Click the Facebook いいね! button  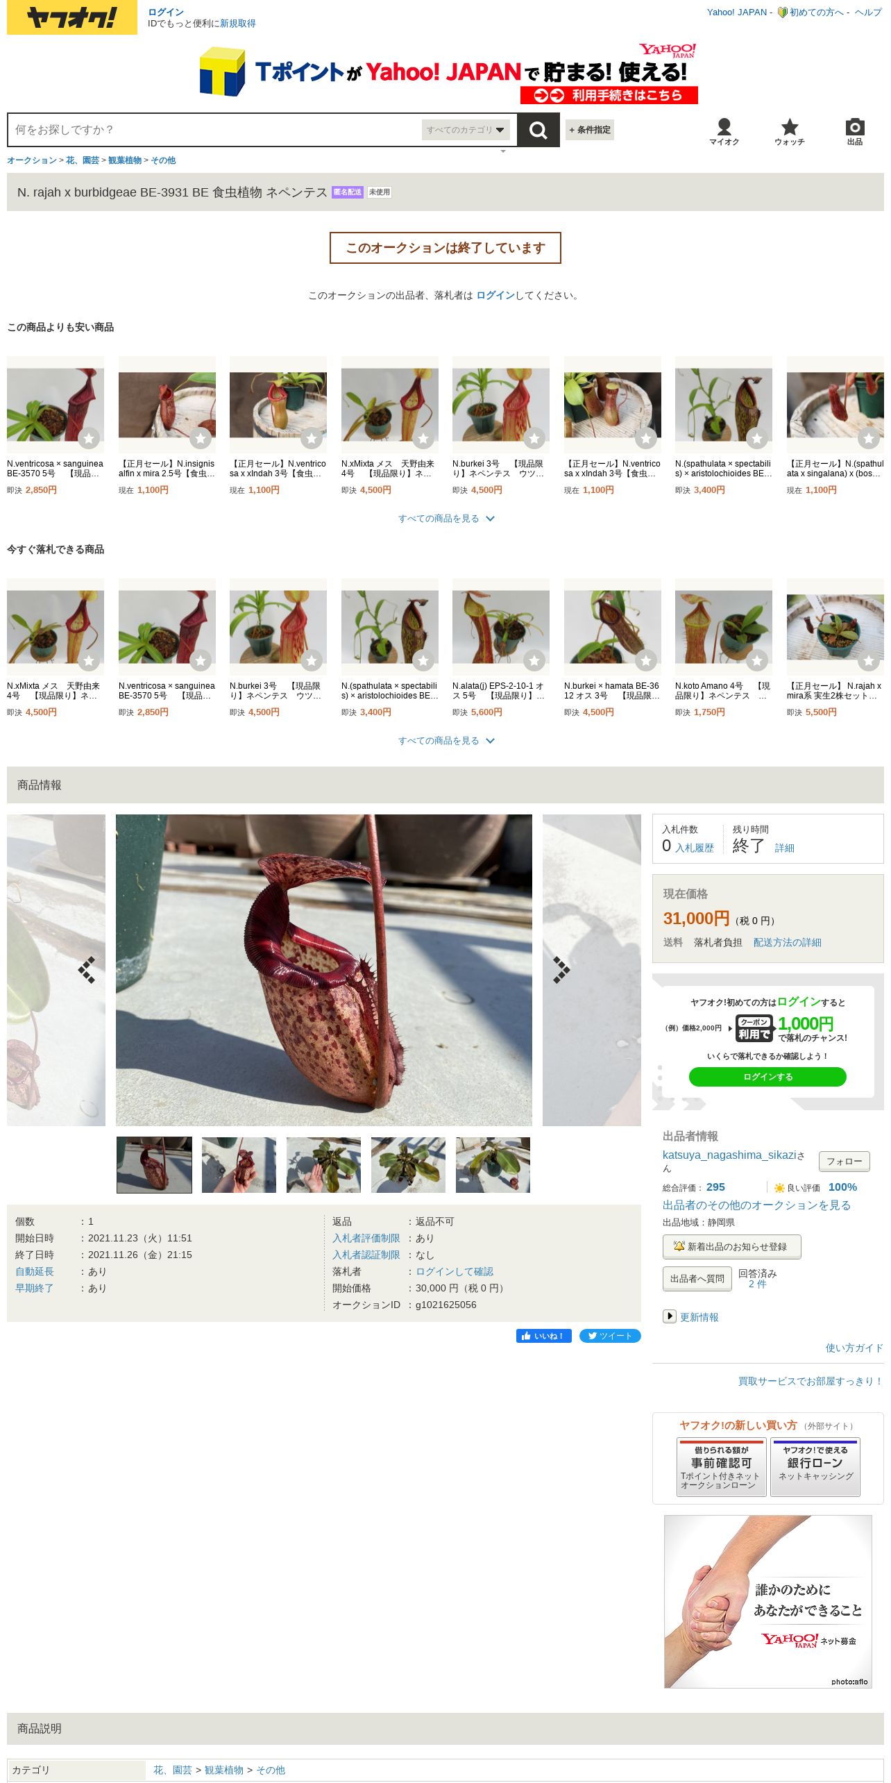543,1335
